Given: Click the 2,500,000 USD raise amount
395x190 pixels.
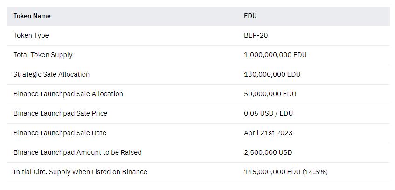Looking at the screenshot, I should (268, 152).
